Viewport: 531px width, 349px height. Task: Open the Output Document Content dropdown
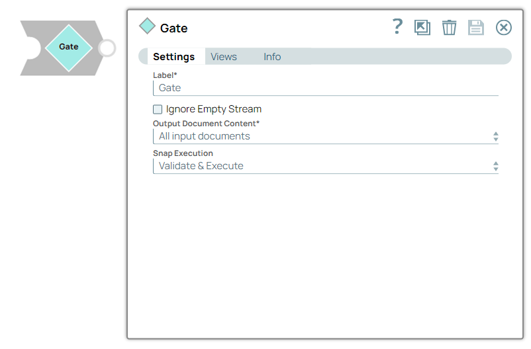pos(324,136)
